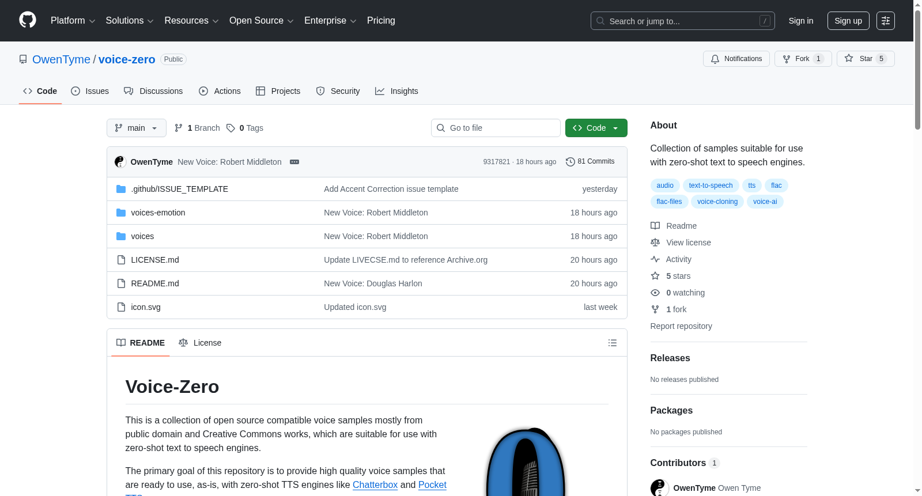Click the Go to file search field

pos(496,128)
